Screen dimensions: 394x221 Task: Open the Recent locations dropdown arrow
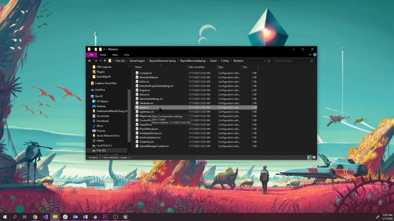[x=100, y=61]
